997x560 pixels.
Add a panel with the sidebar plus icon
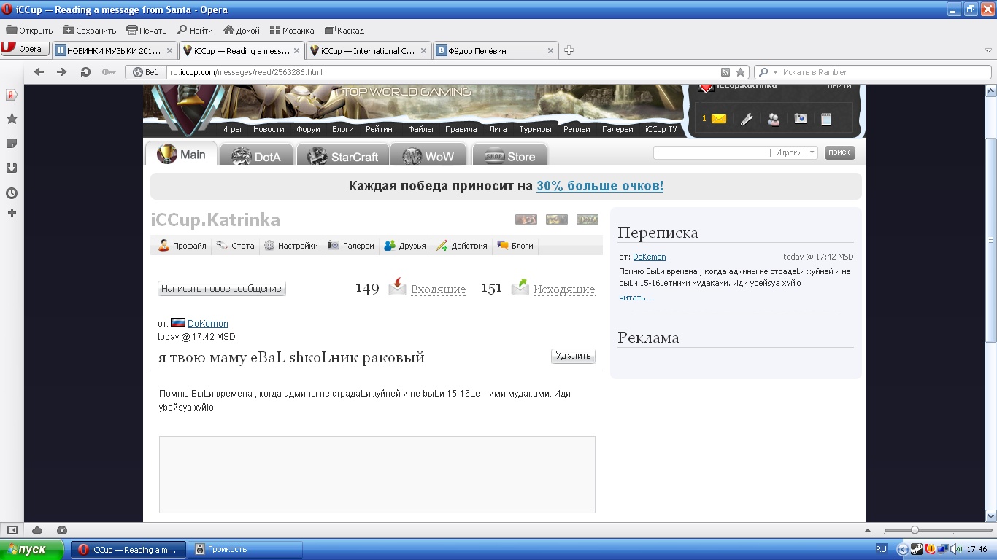pyautogui.click(x=12, y=213)
